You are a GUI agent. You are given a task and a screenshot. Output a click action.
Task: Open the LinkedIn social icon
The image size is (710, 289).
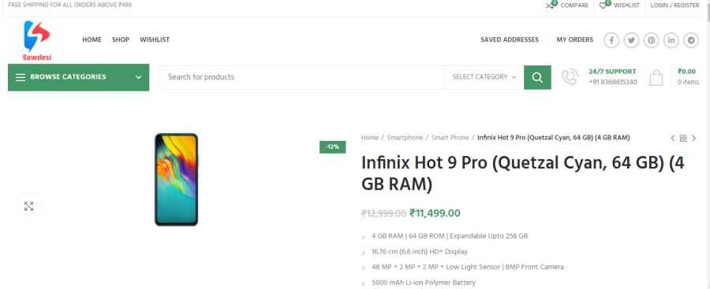[x=671, y=40]
